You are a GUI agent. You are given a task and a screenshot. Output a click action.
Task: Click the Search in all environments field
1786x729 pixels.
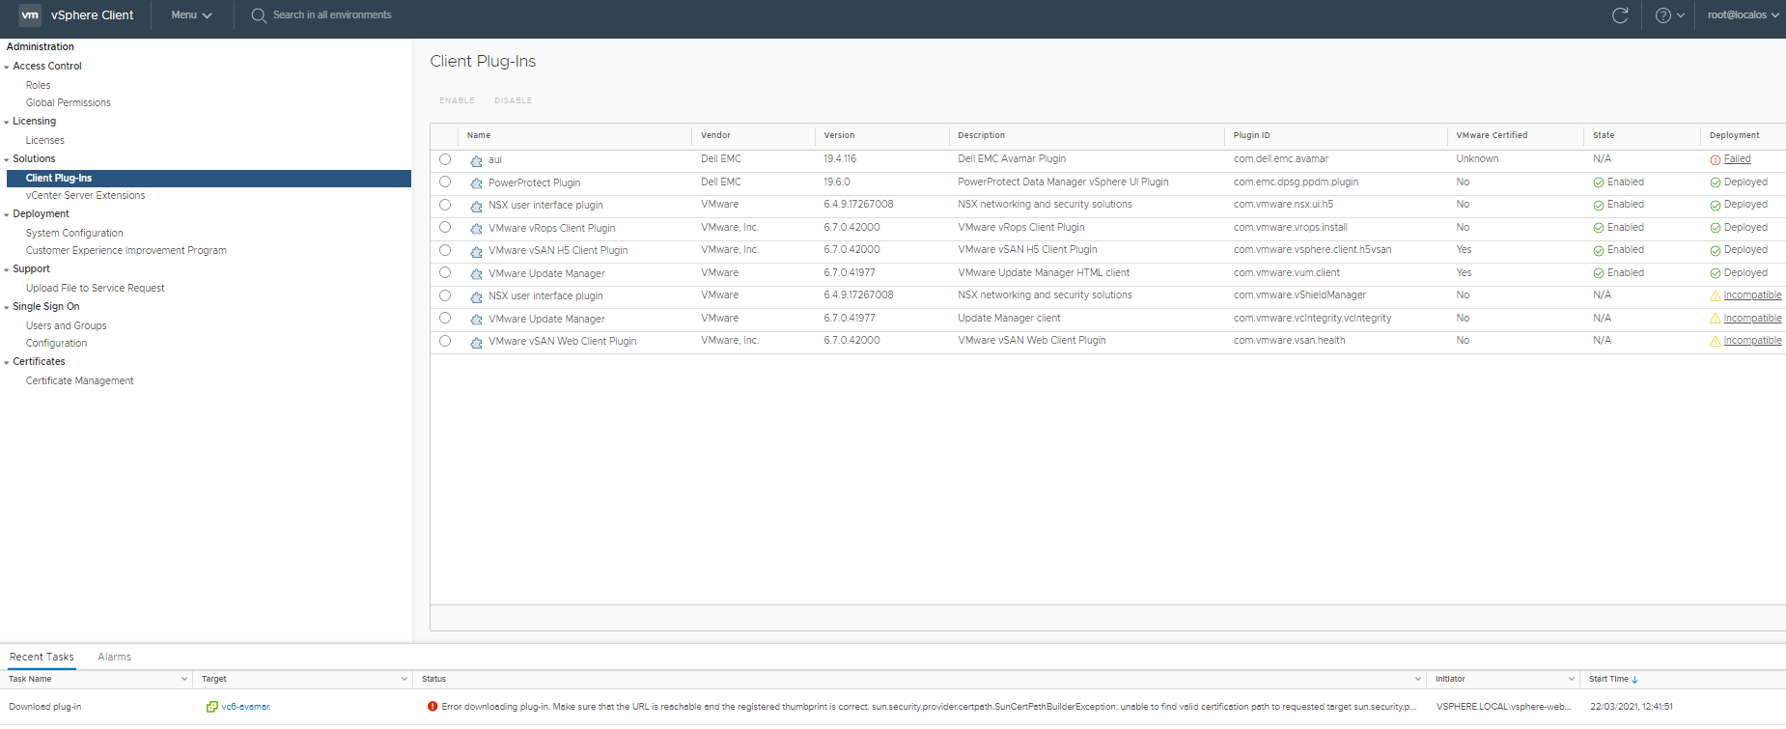coord(332,15)
